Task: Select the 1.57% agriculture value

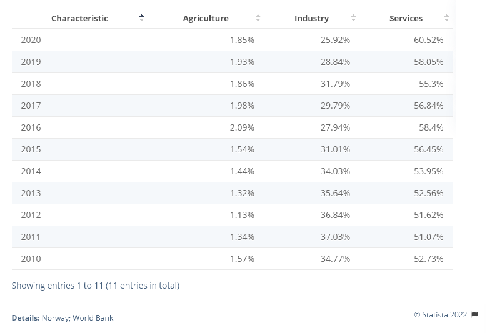Action: 242,259
